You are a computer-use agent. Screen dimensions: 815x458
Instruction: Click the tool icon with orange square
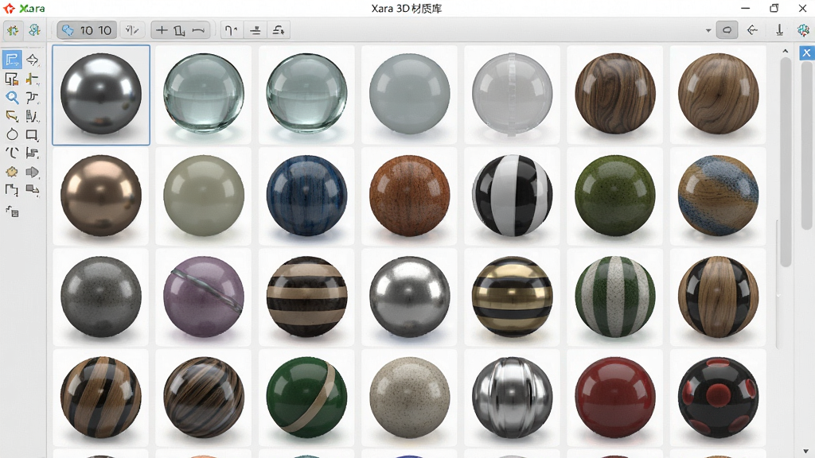tap(12, 79)
